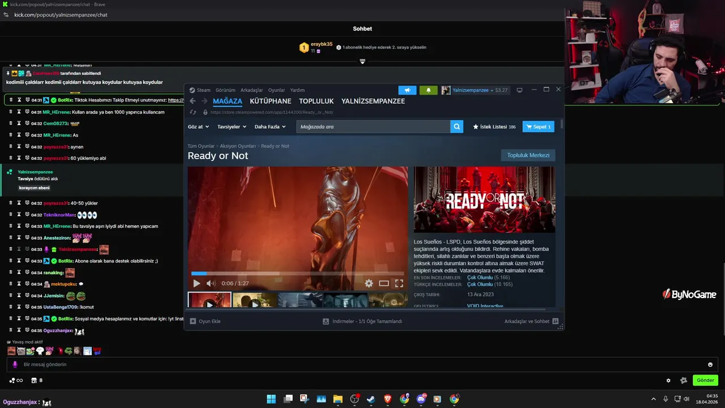Open the YALNIZSEMPANZEE profile tab
Screen dimensions: 725x408
(373, 101)
